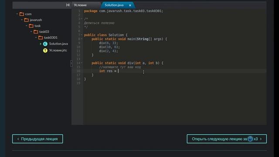Click the task0301 folder icon
Viewport: 279px width, 157px height.
41,38
